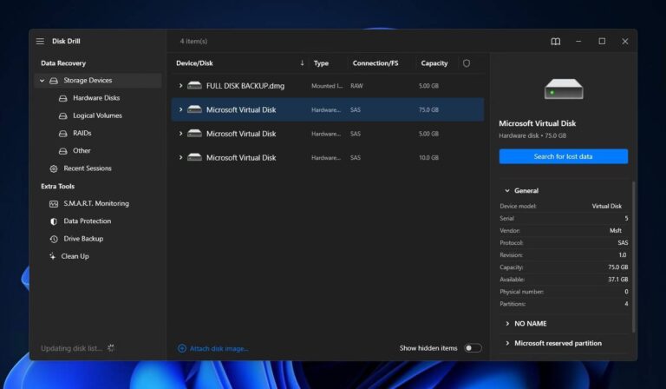
Task: Expand the FULL DISK BACKUP.dmg row
Action: click(x=180, y=86)
